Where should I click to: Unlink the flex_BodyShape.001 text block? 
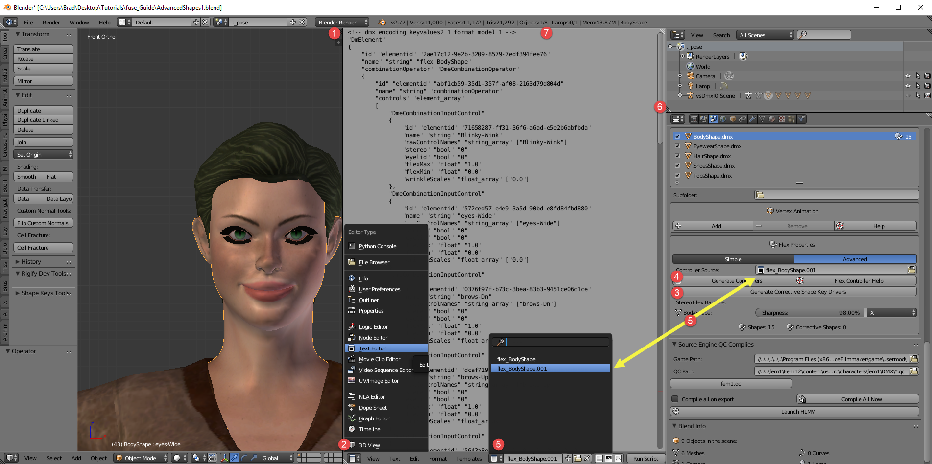(x=587, y=459)
